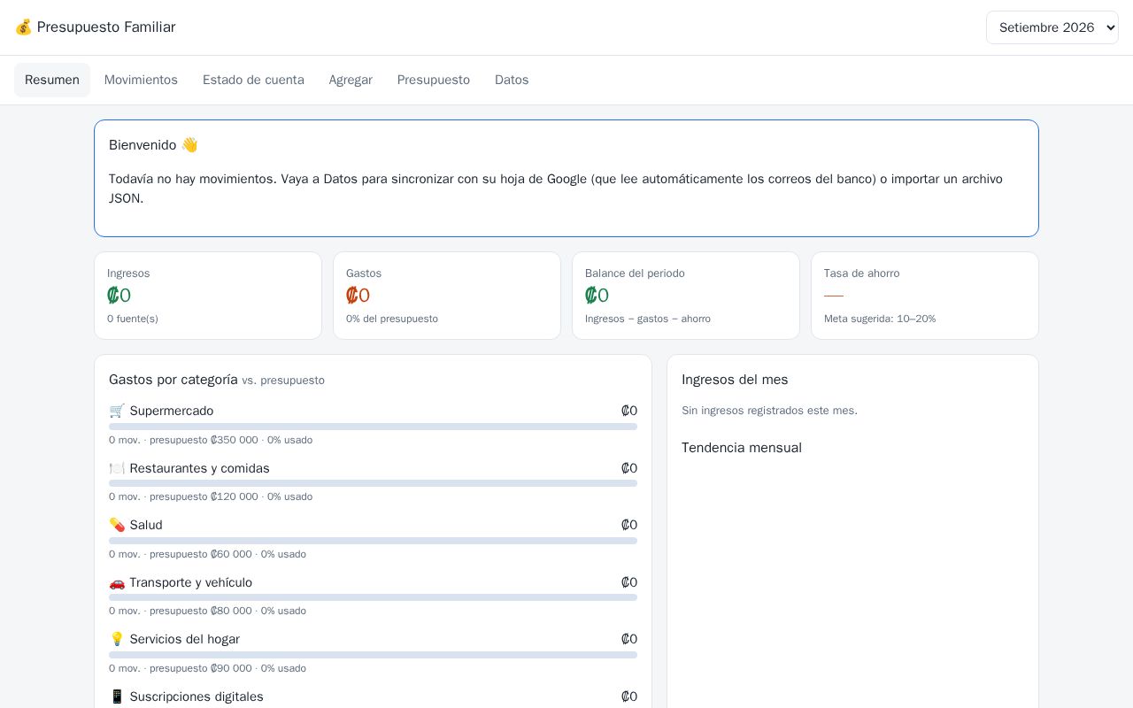Click the Transporte y vehículo progress bar
The image size is (1133, 708).
(x=373, y=597)
